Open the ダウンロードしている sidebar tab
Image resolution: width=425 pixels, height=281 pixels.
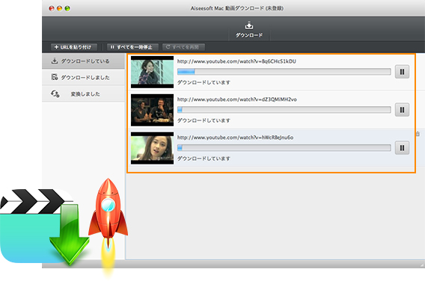(83, 61)
